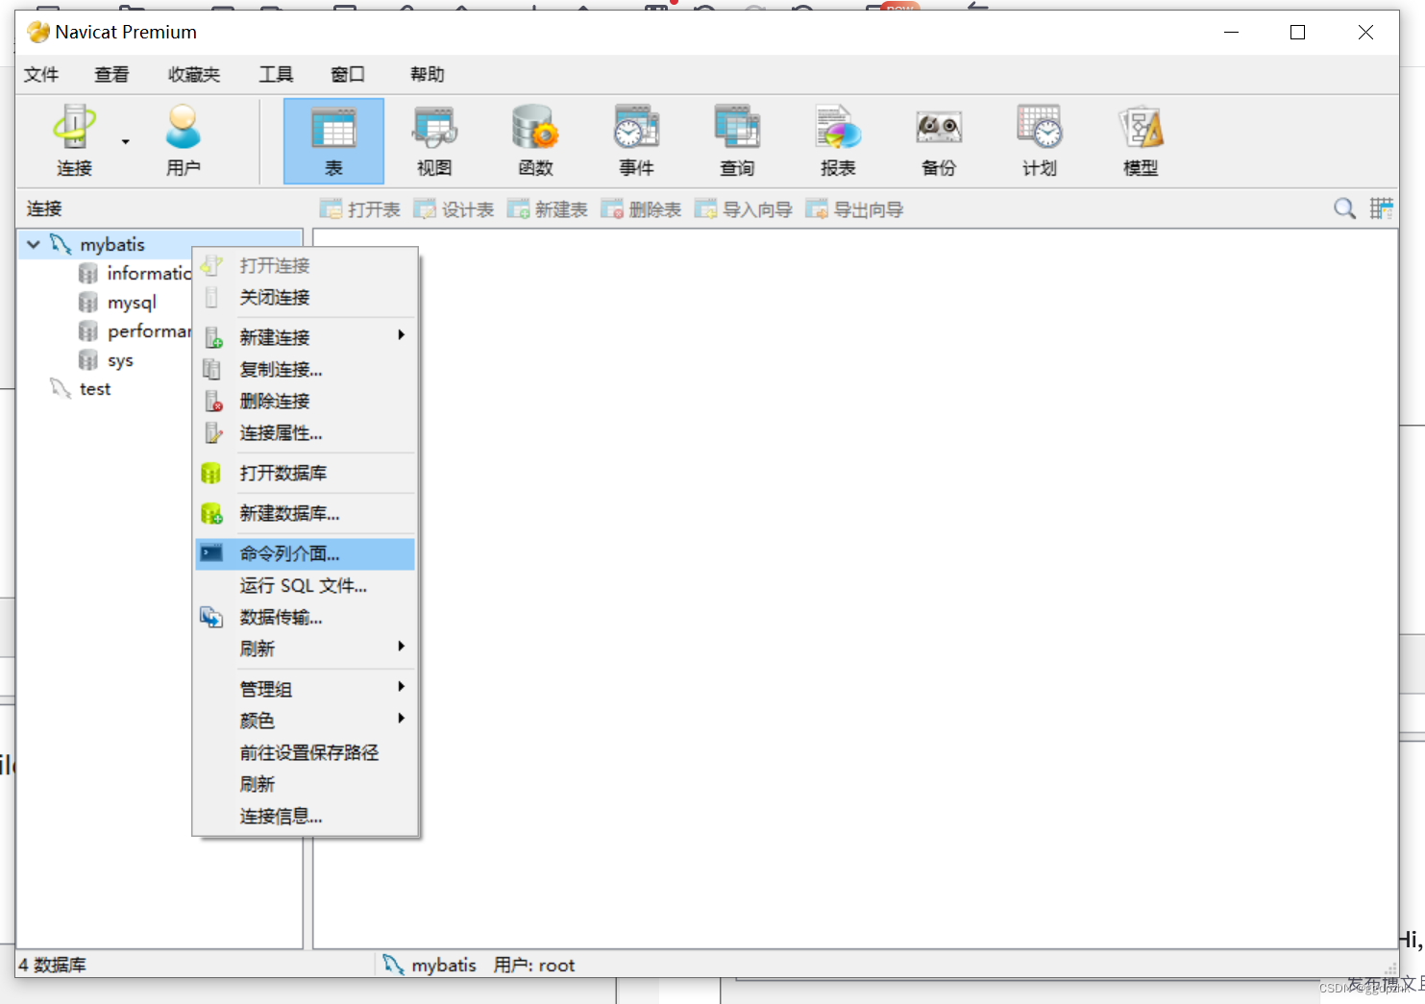The image size is (1425, 1004).
Task: Choose 打开数据库 in context menu
Action: (x=306, y=473)
